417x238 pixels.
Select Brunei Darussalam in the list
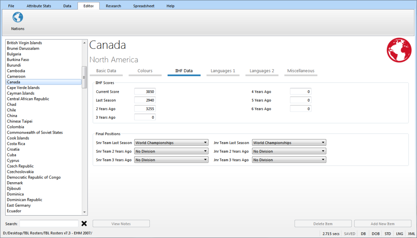click(44, 48)
